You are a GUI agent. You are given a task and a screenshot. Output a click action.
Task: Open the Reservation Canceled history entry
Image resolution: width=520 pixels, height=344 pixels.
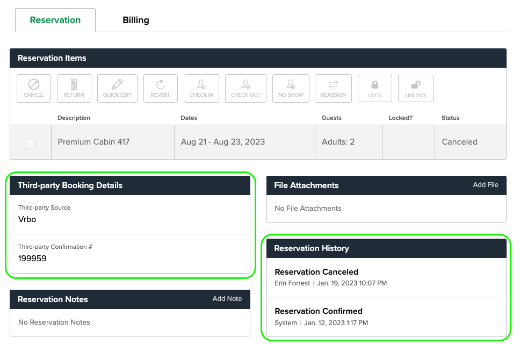(316, 273)
